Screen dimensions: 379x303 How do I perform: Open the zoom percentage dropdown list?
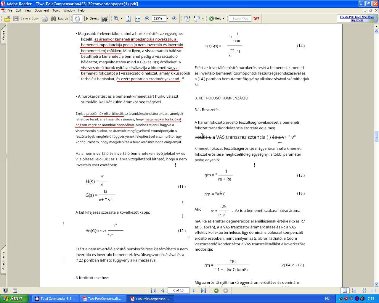click(x=168, y=18)
